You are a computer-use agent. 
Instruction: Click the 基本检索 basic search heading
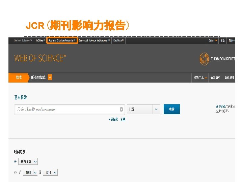tap(21, 97)
